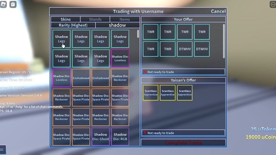Click the Complete Trade button
The height and width of the screenshot is (155, 276).
(183, 143)
